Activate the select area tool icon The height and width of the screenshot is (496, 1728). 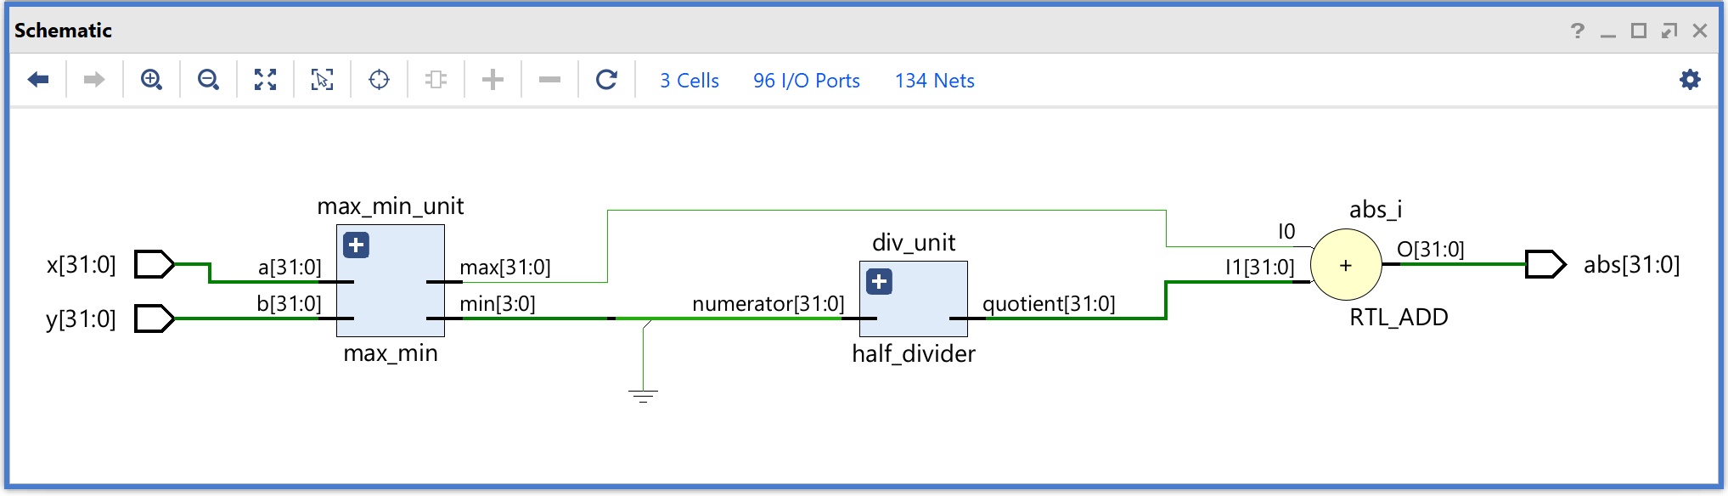(322, 80)
